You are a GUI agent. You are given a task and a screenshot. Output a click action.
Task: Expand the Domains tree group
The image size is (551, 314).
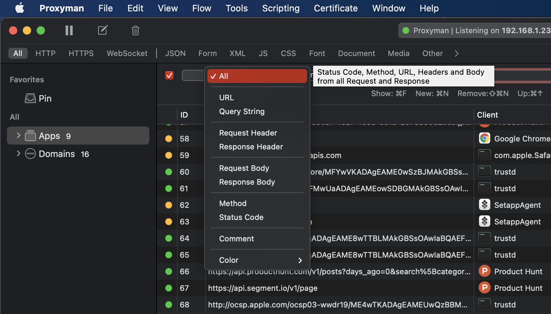[x=19, y=154]
